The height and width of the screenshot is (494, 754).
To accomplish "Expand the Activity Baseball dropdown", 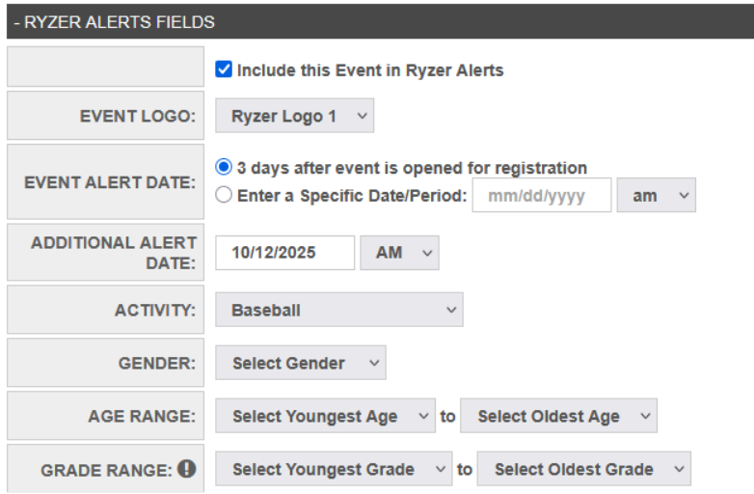I will 338,310.
